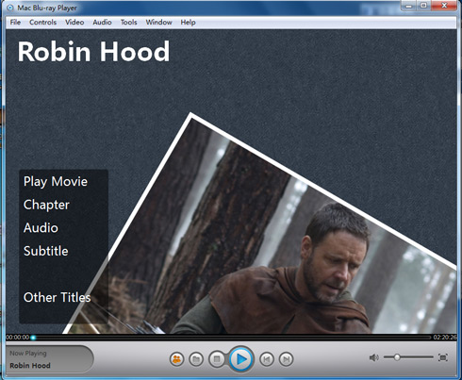Click the volume slider knob
Viewport: 462px width, 380px height.
[397, 357]
